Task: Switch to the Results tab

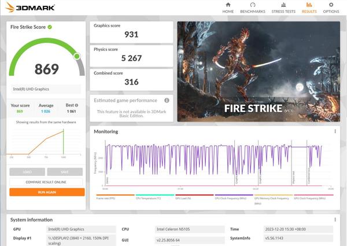Action: click(x=309, y=8)
